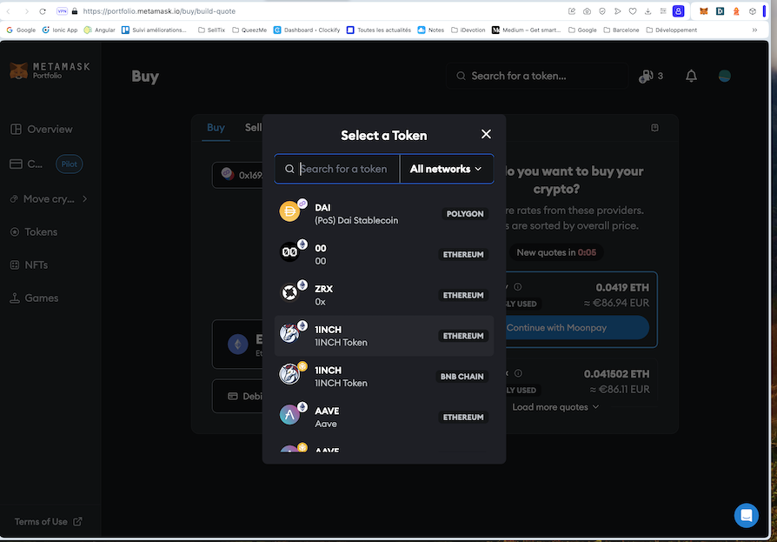The height and width of the screenshot is (542, 777).
Task: Select DAI on Polygon token
Action: coord(383,214)
